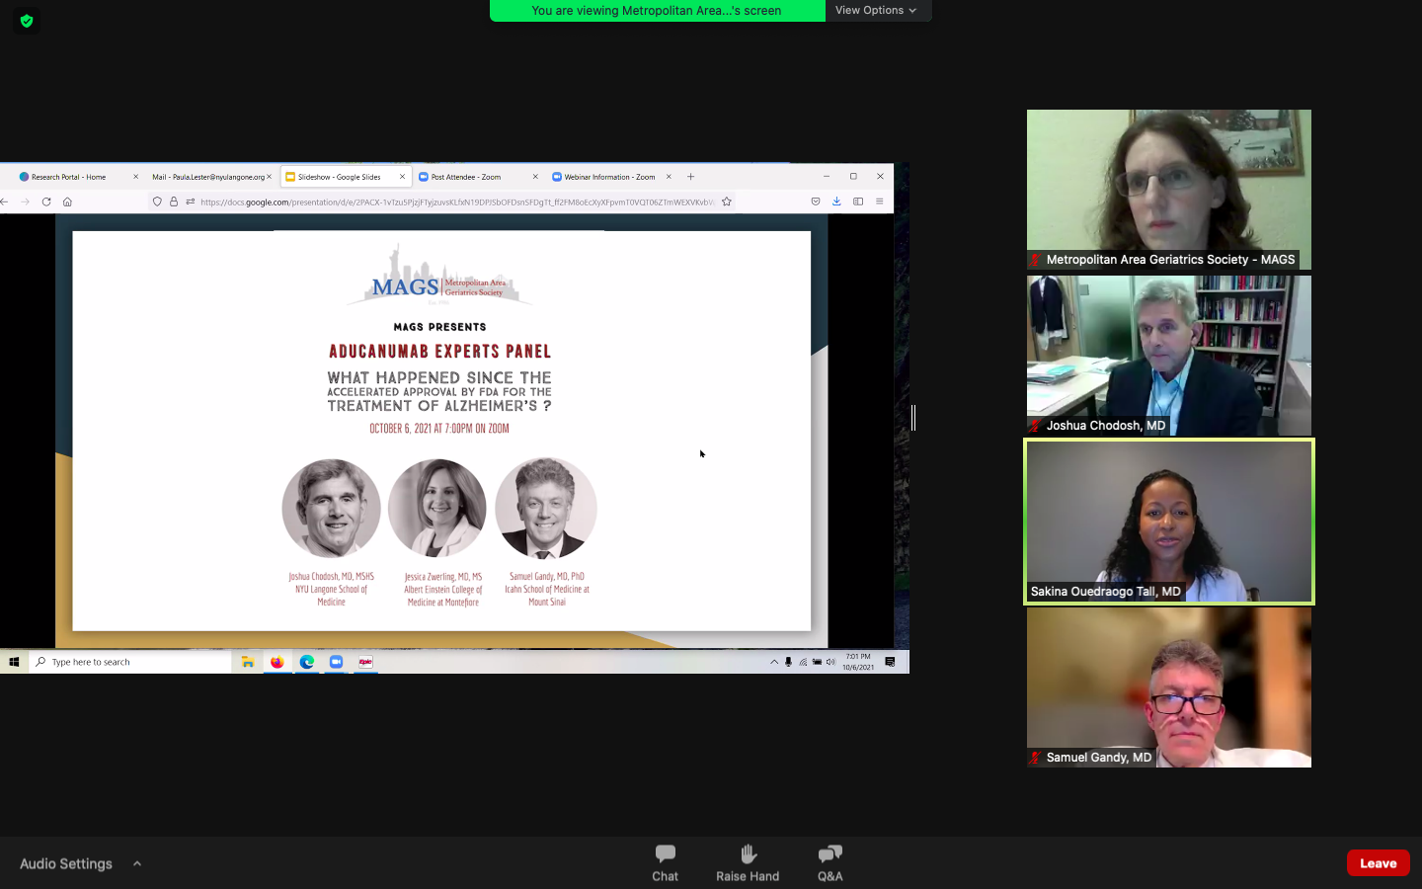Click Samuel Gandy's portrait on the slide

pyautogui.click(x=546, y=508)
